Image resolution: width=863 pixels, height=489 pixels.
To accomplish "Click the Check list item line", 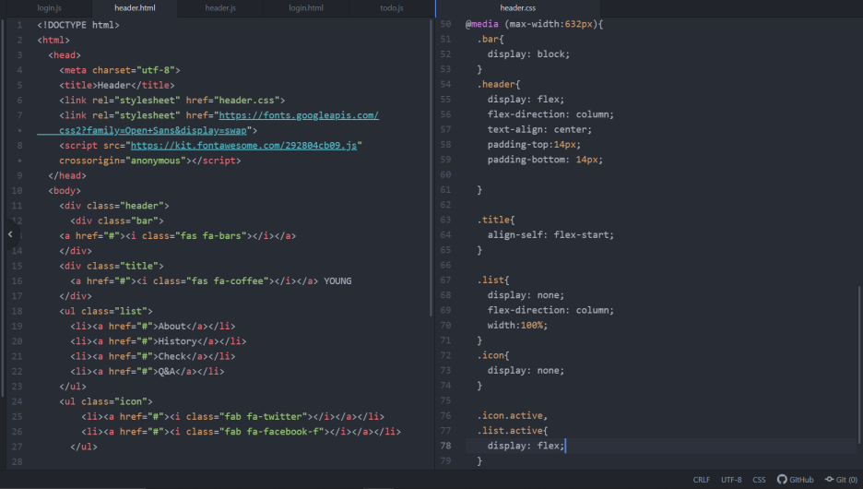I will tap(152, 356).
